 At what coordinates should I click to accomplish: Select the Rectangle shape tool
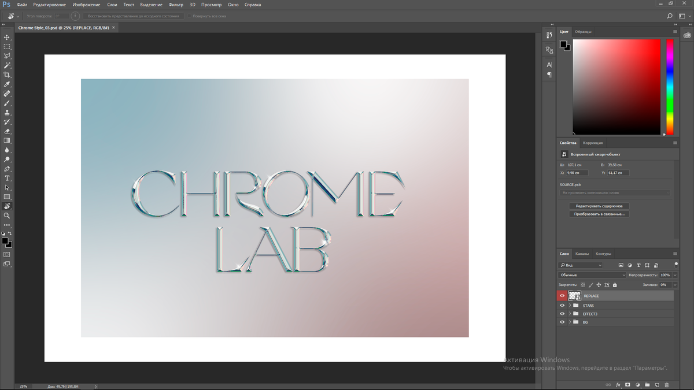click(7, 197)
